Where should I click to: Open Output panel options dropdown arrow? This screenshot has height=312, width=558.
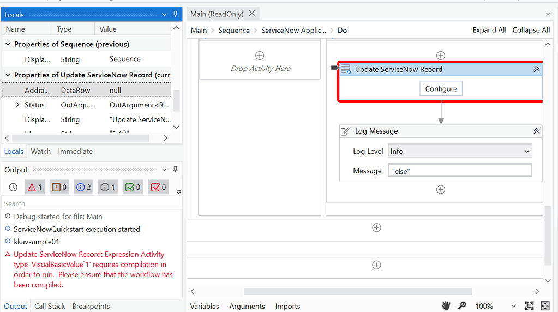point(164,170)
